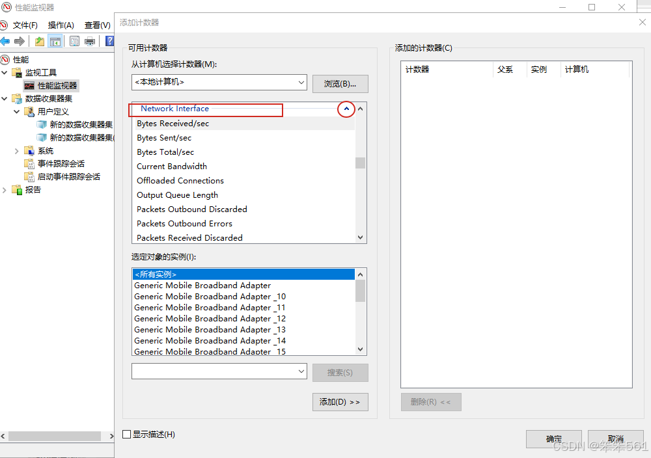Select Generic Mobile Broadband Adapter _10

coord(243,297)
